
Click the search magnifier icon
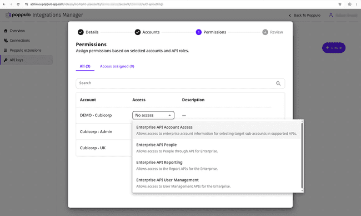(278, 84)
